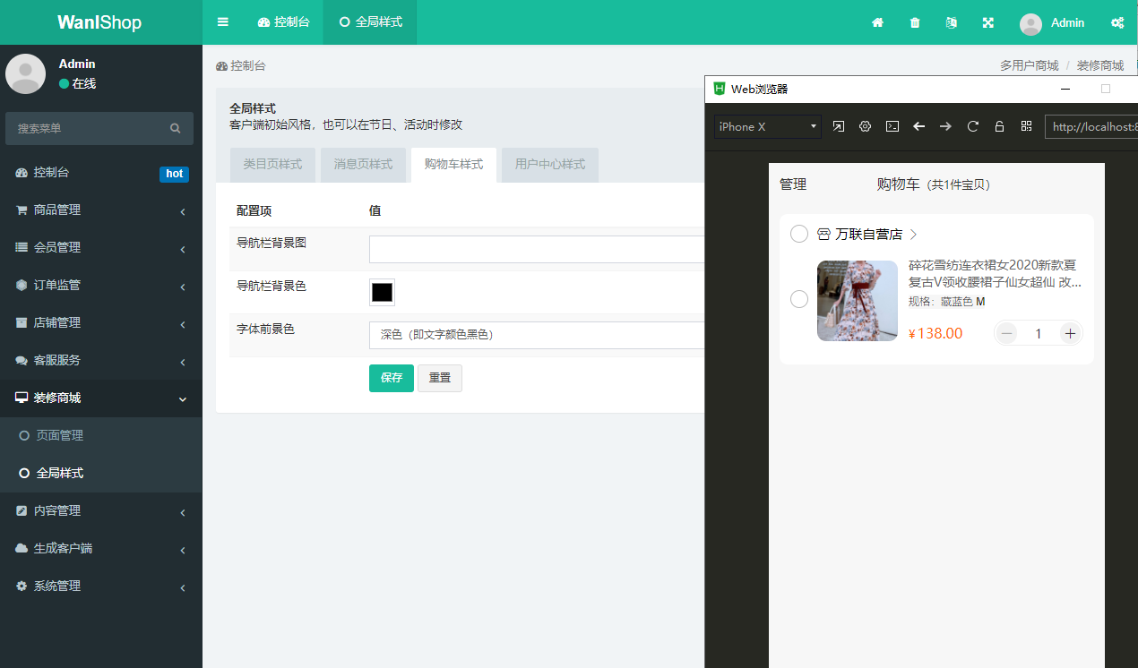Click the WanIShop logo
The image size is (1138, 668).
click(99, 22)
